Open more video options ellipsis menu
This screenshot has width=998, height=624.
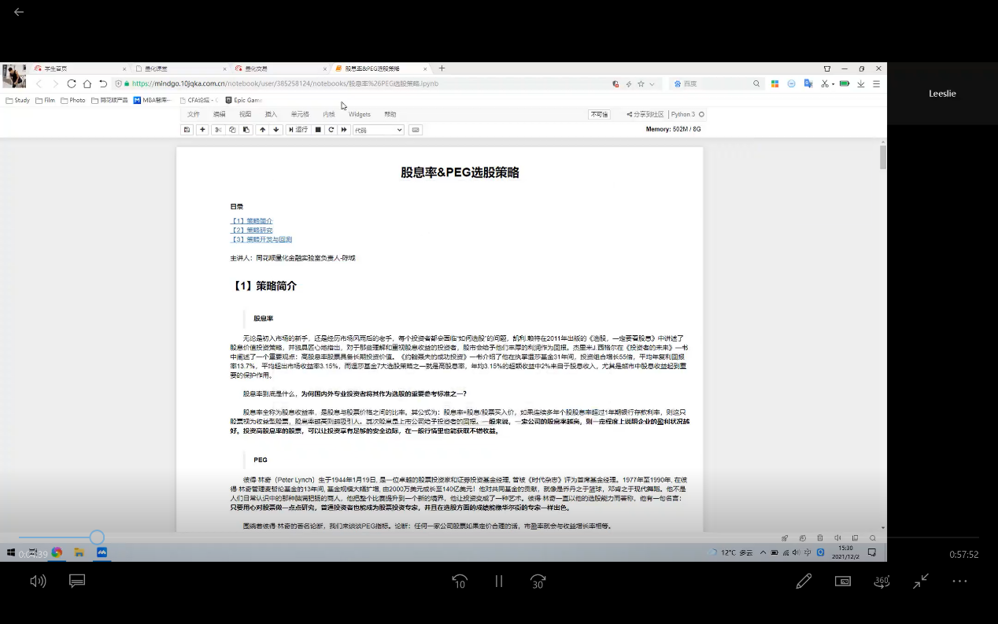coord(959,582)
